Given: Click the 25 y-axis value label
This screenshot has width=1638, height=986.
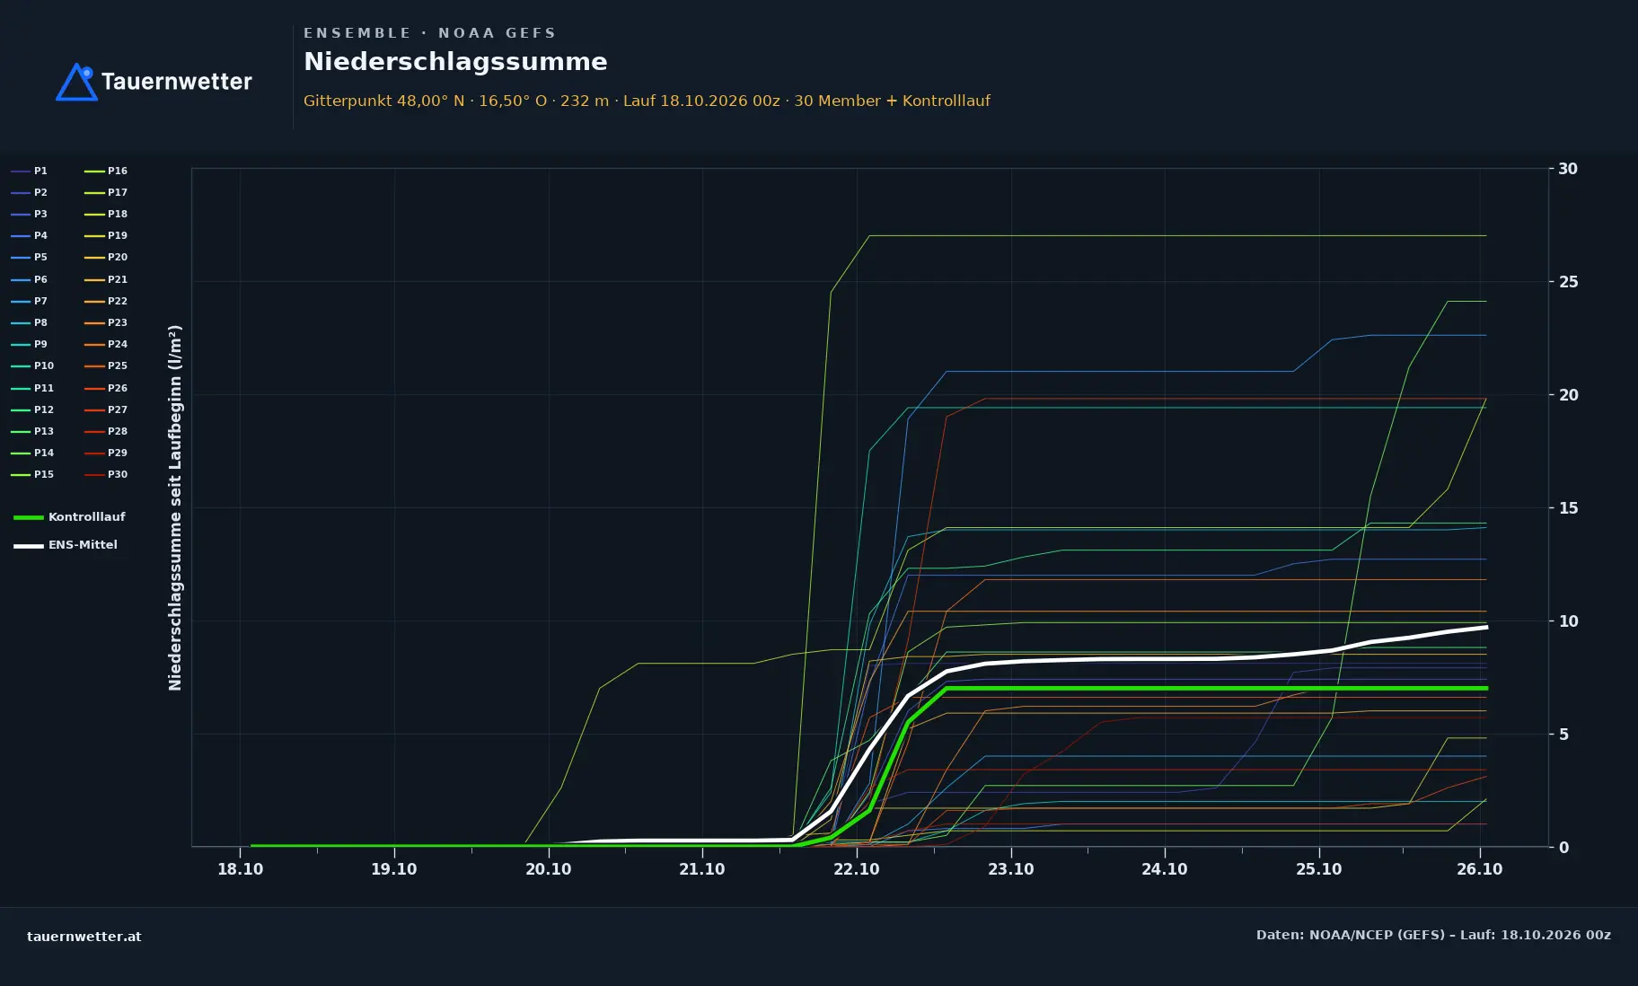Looking at the screenshot, I should click(x=1568, y=282).
